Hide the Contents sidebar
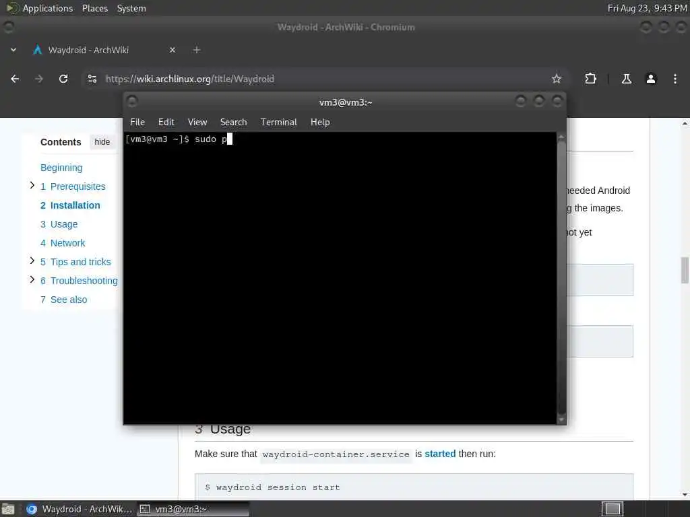 pos(102,142)
